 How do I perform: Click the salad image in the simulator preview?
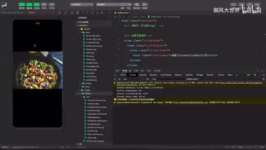tap(38, 70)
